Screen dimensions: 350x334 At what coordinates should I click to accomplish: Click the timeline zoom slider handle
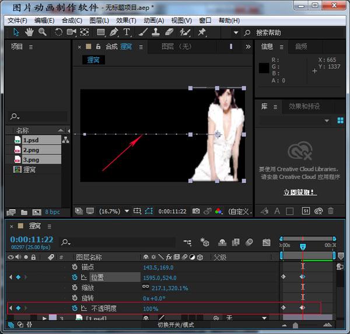click(x=295, y=325)
